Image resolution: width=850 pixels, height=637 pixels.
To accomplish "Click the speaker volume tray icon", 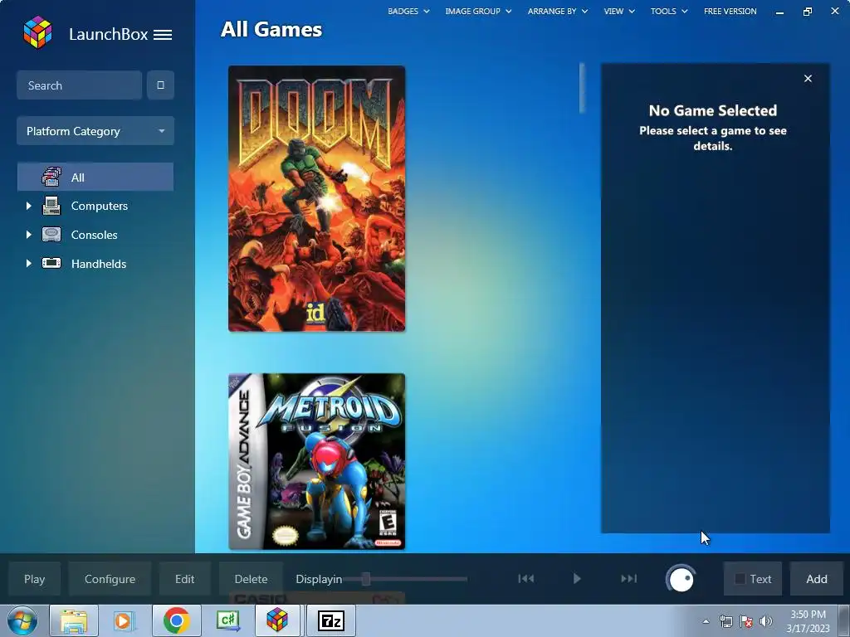I will coord(766,622).
